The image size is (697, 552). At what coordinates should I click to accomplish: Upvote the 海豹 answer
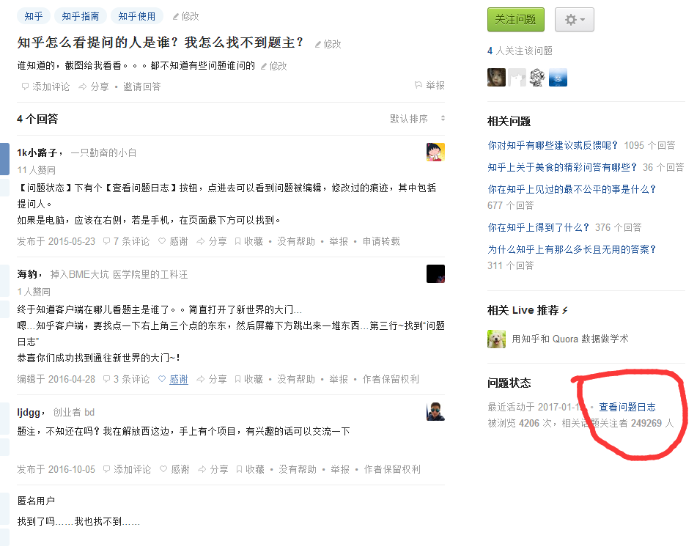pos(4,281)
